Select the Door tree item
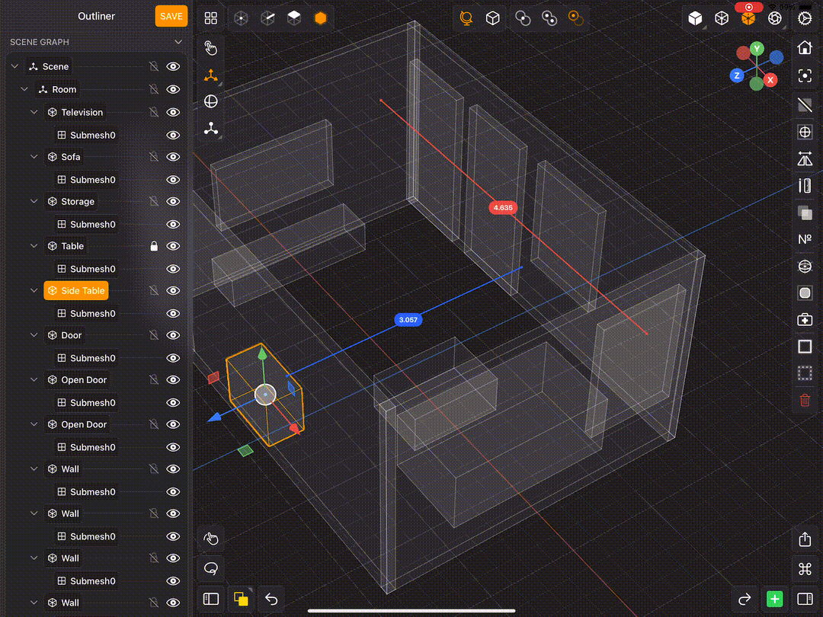 point(65,335)
